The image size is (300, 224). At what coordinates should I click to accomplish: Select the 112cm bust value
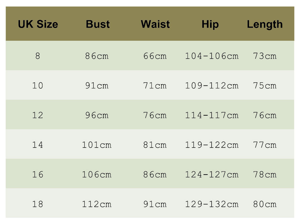pyautogui.click(x=96, y=204)
